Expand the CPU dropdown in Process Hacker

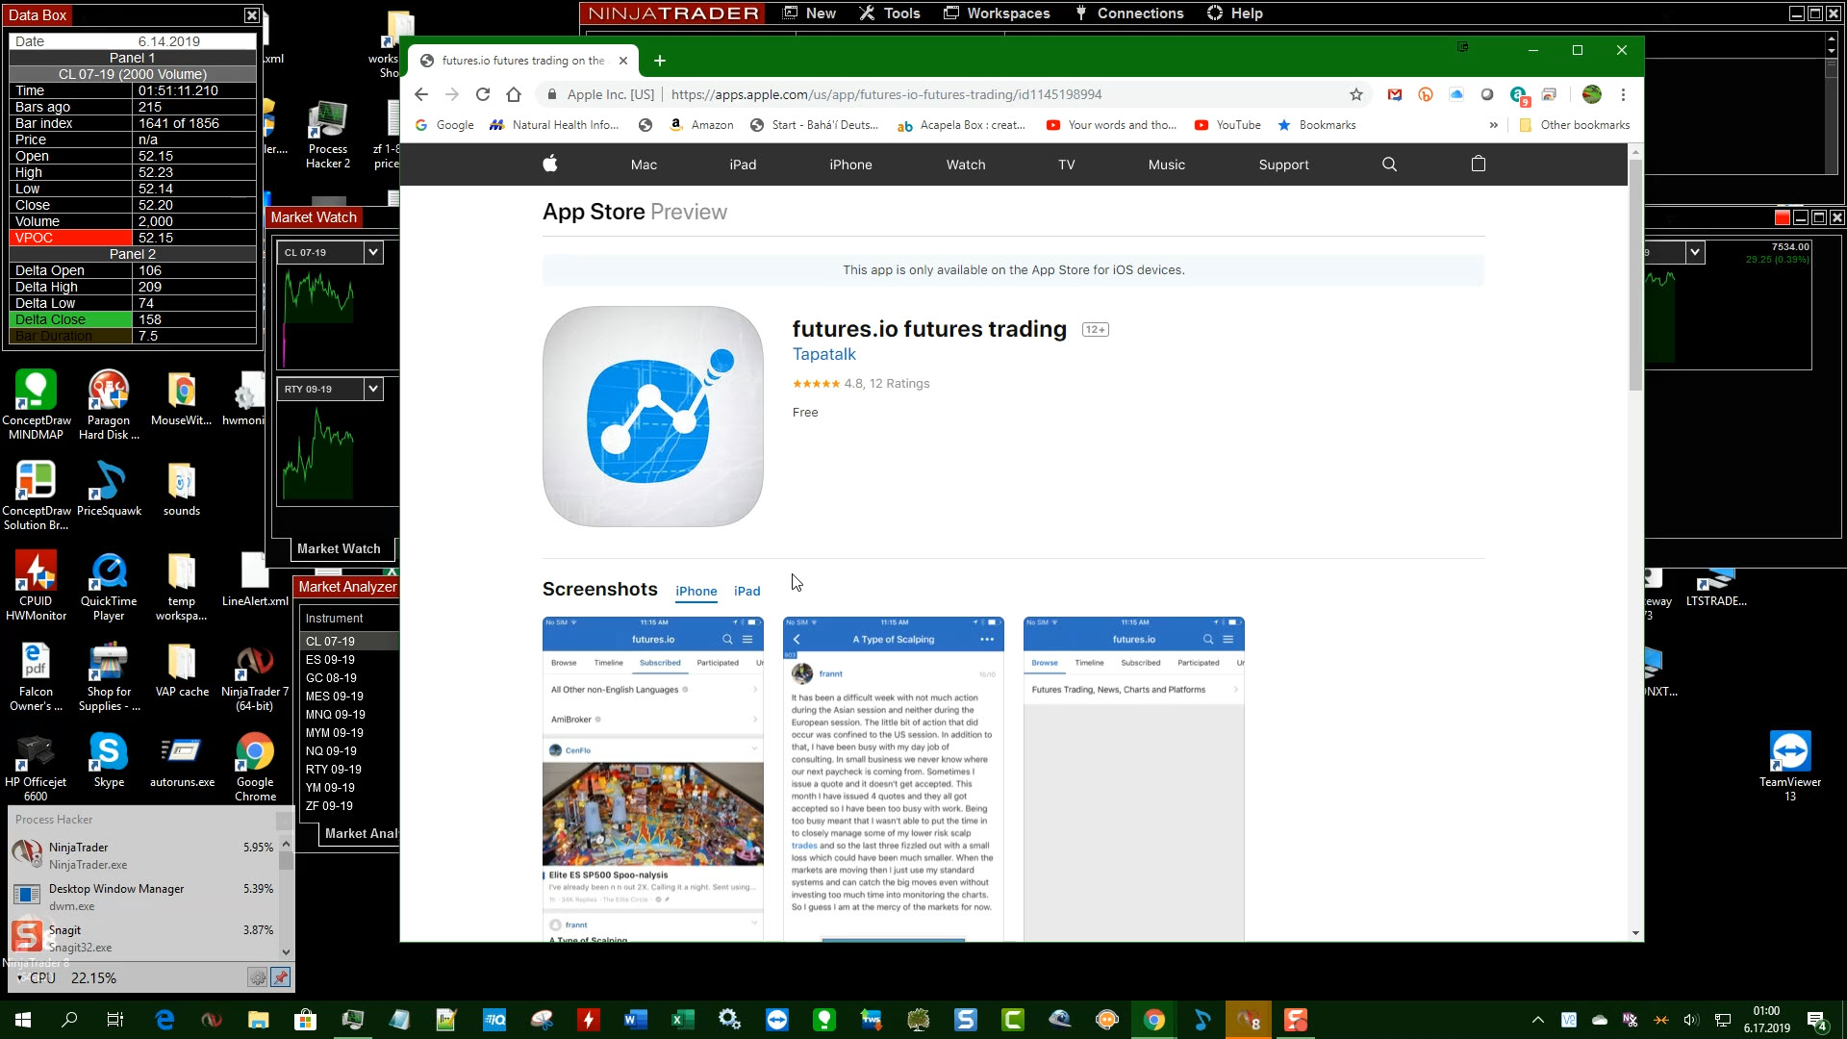21,977
